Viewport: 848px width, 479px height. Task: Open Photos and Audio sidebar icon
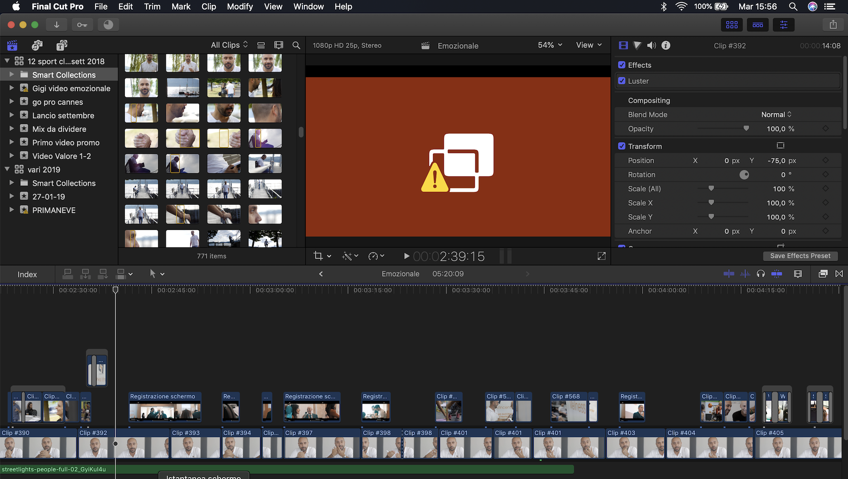coord(37,46)
